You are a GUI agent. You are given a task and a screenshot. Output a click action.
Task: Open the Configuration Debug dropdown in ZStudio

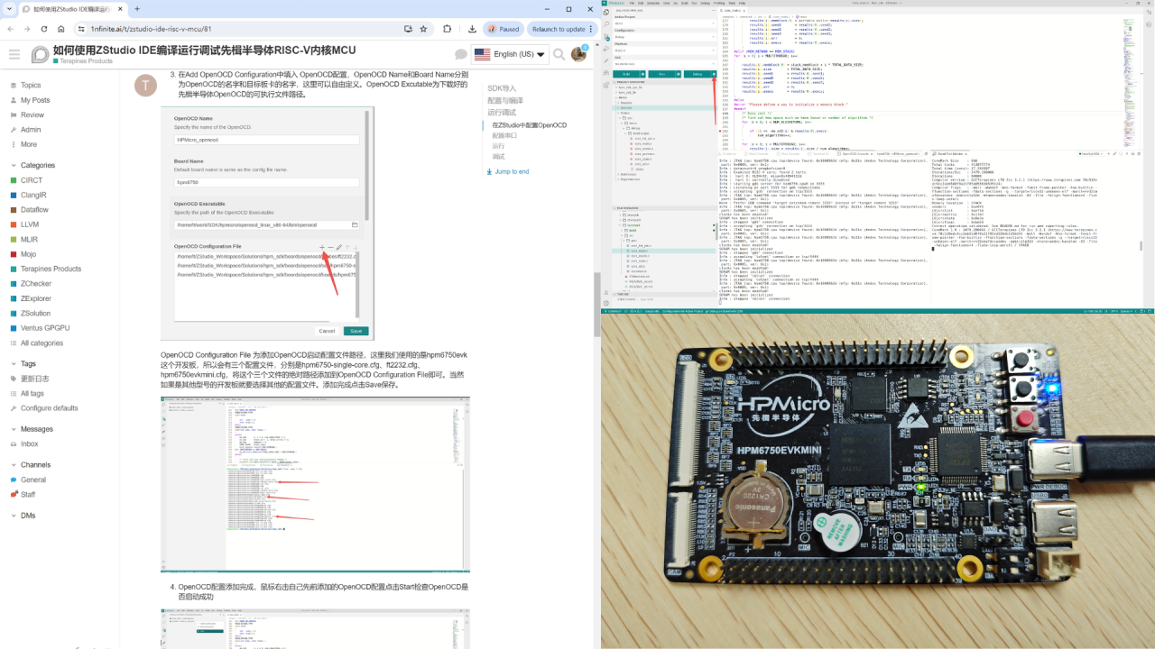point(665,37)
